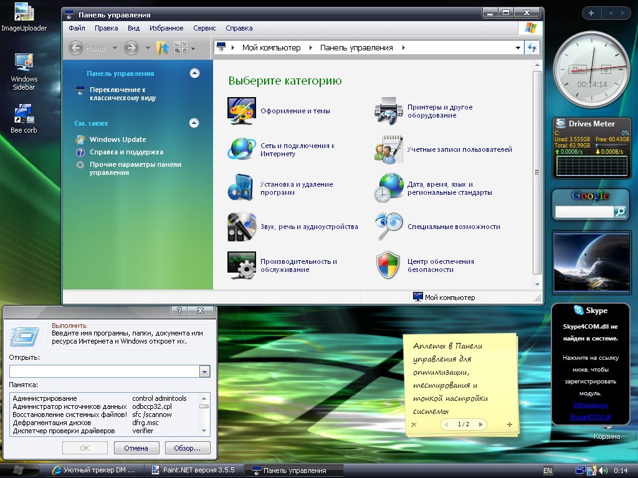Click the Обзор... button in Run dialog
The height and width of the screenshot is (478, 638).
tap(187, 448)
